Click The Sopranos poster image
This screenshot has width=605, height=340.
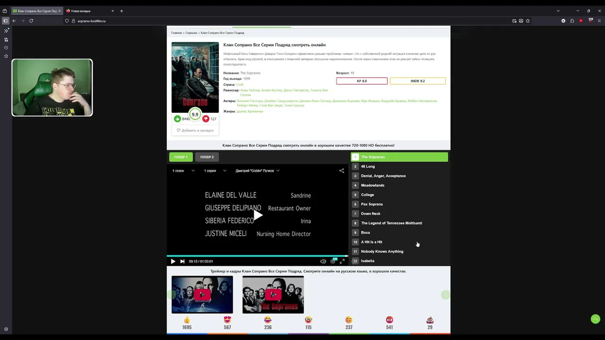(195, 77)
